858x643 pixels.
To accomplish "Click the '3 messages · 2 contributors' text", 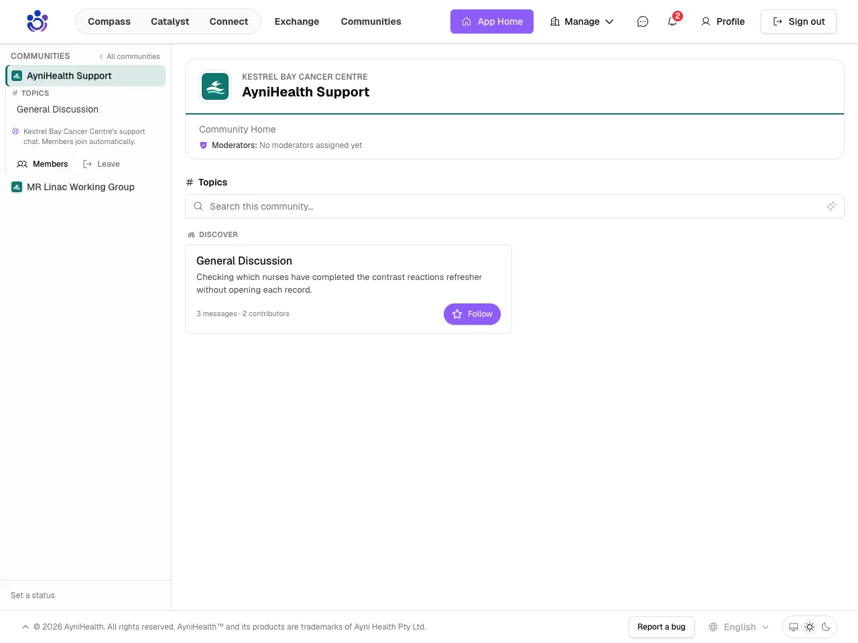I will 243,313.
